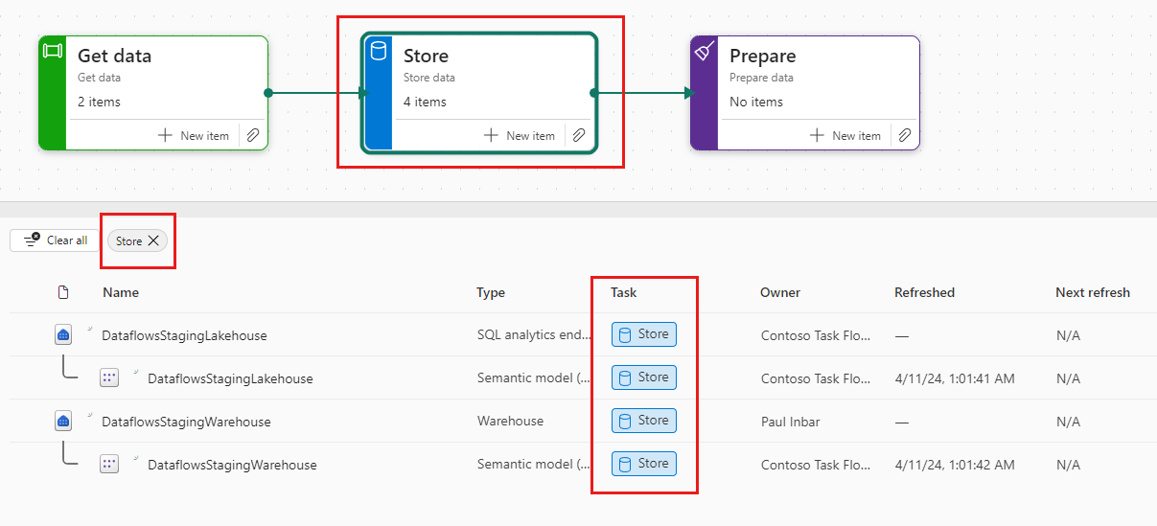Select the Prepare task title
1157x526 pixels.
point(763,56)
